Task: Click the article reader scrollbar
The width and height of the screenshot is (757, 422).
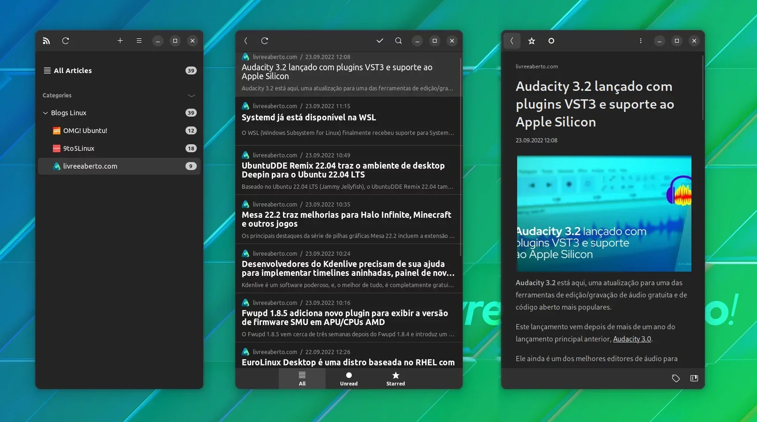Action: (703, 88)
